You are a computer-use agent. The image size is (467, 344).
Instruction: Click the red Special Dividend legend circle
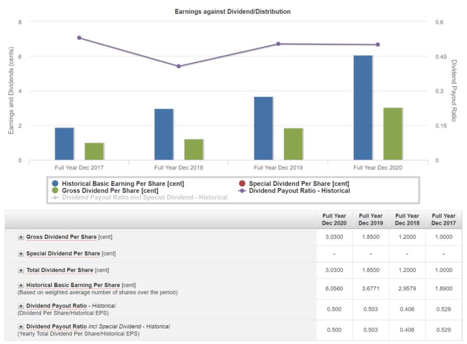pyautogui.click(x=241, y=184)
